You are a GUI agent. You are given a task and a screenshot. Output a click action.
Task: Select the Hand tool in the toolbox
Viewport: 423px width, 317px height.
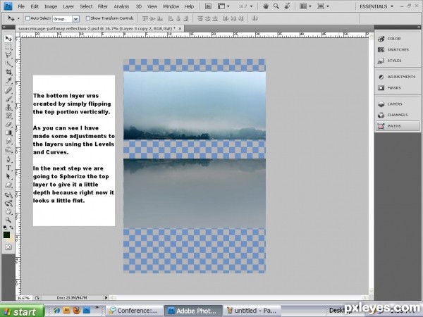tap(8, 211)
